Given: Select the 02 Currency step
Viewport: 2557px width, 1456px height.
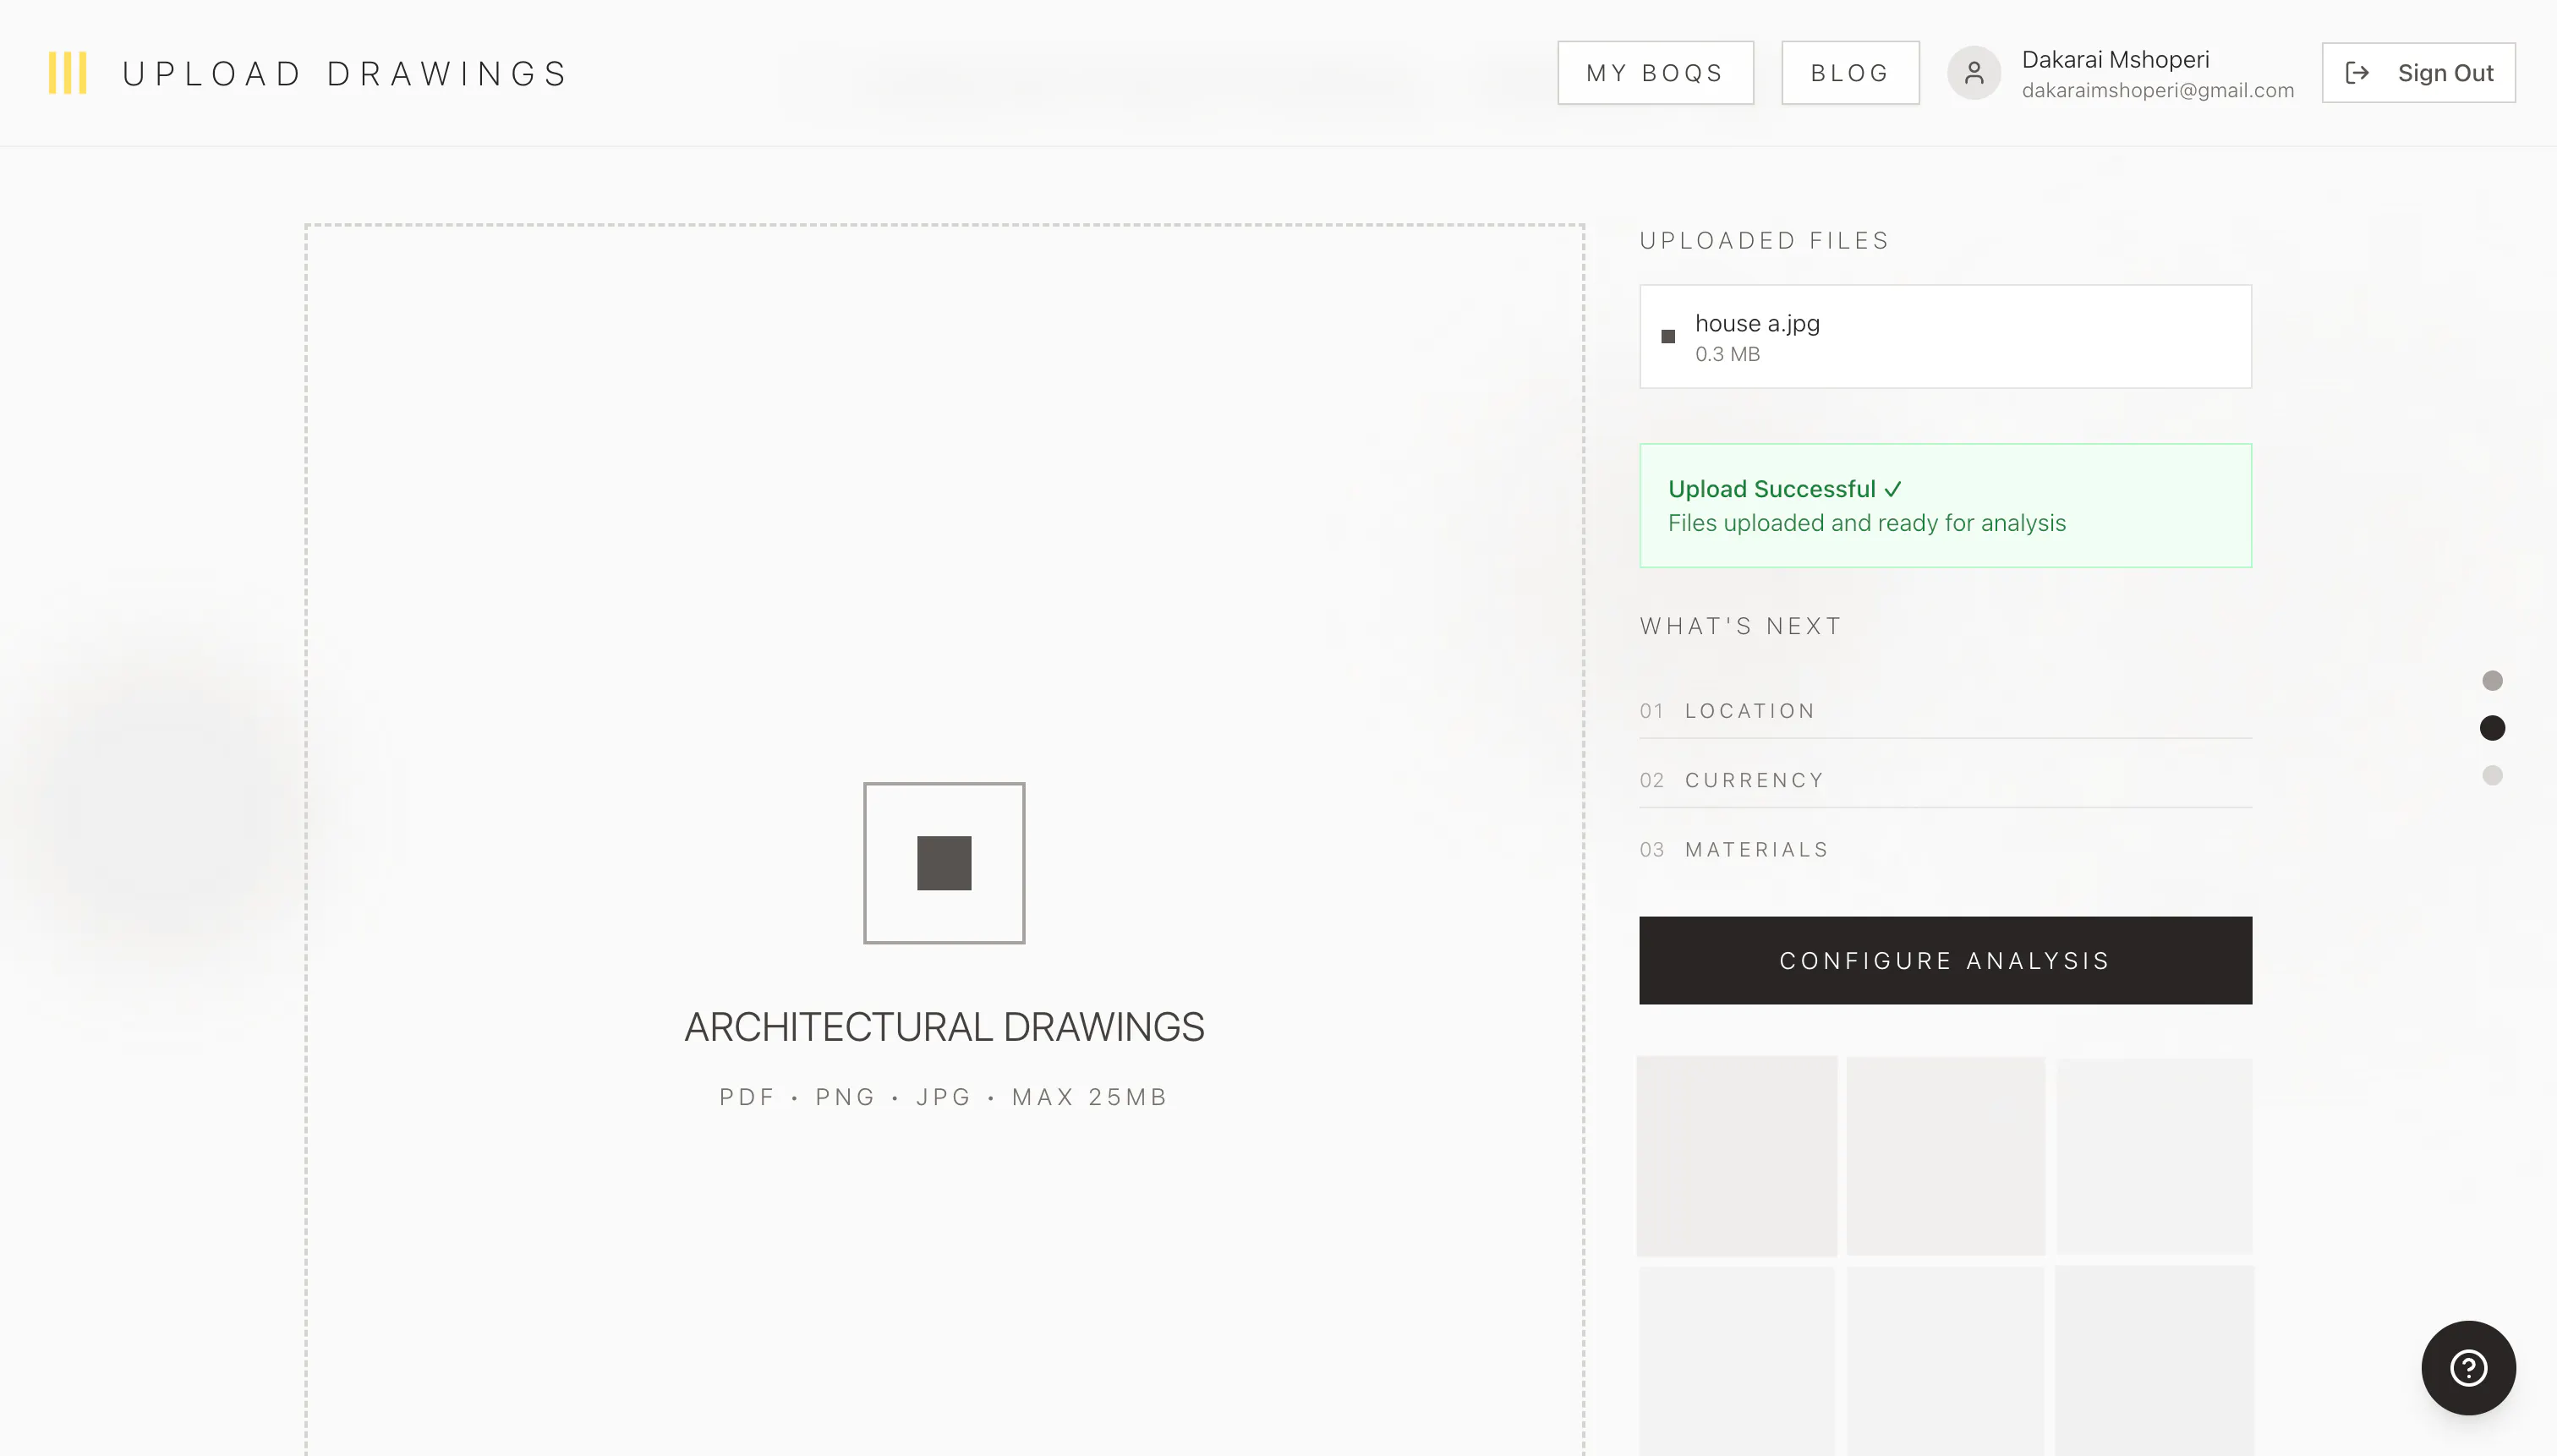Looking at the screenshot, I should (x=1945, y=780).
